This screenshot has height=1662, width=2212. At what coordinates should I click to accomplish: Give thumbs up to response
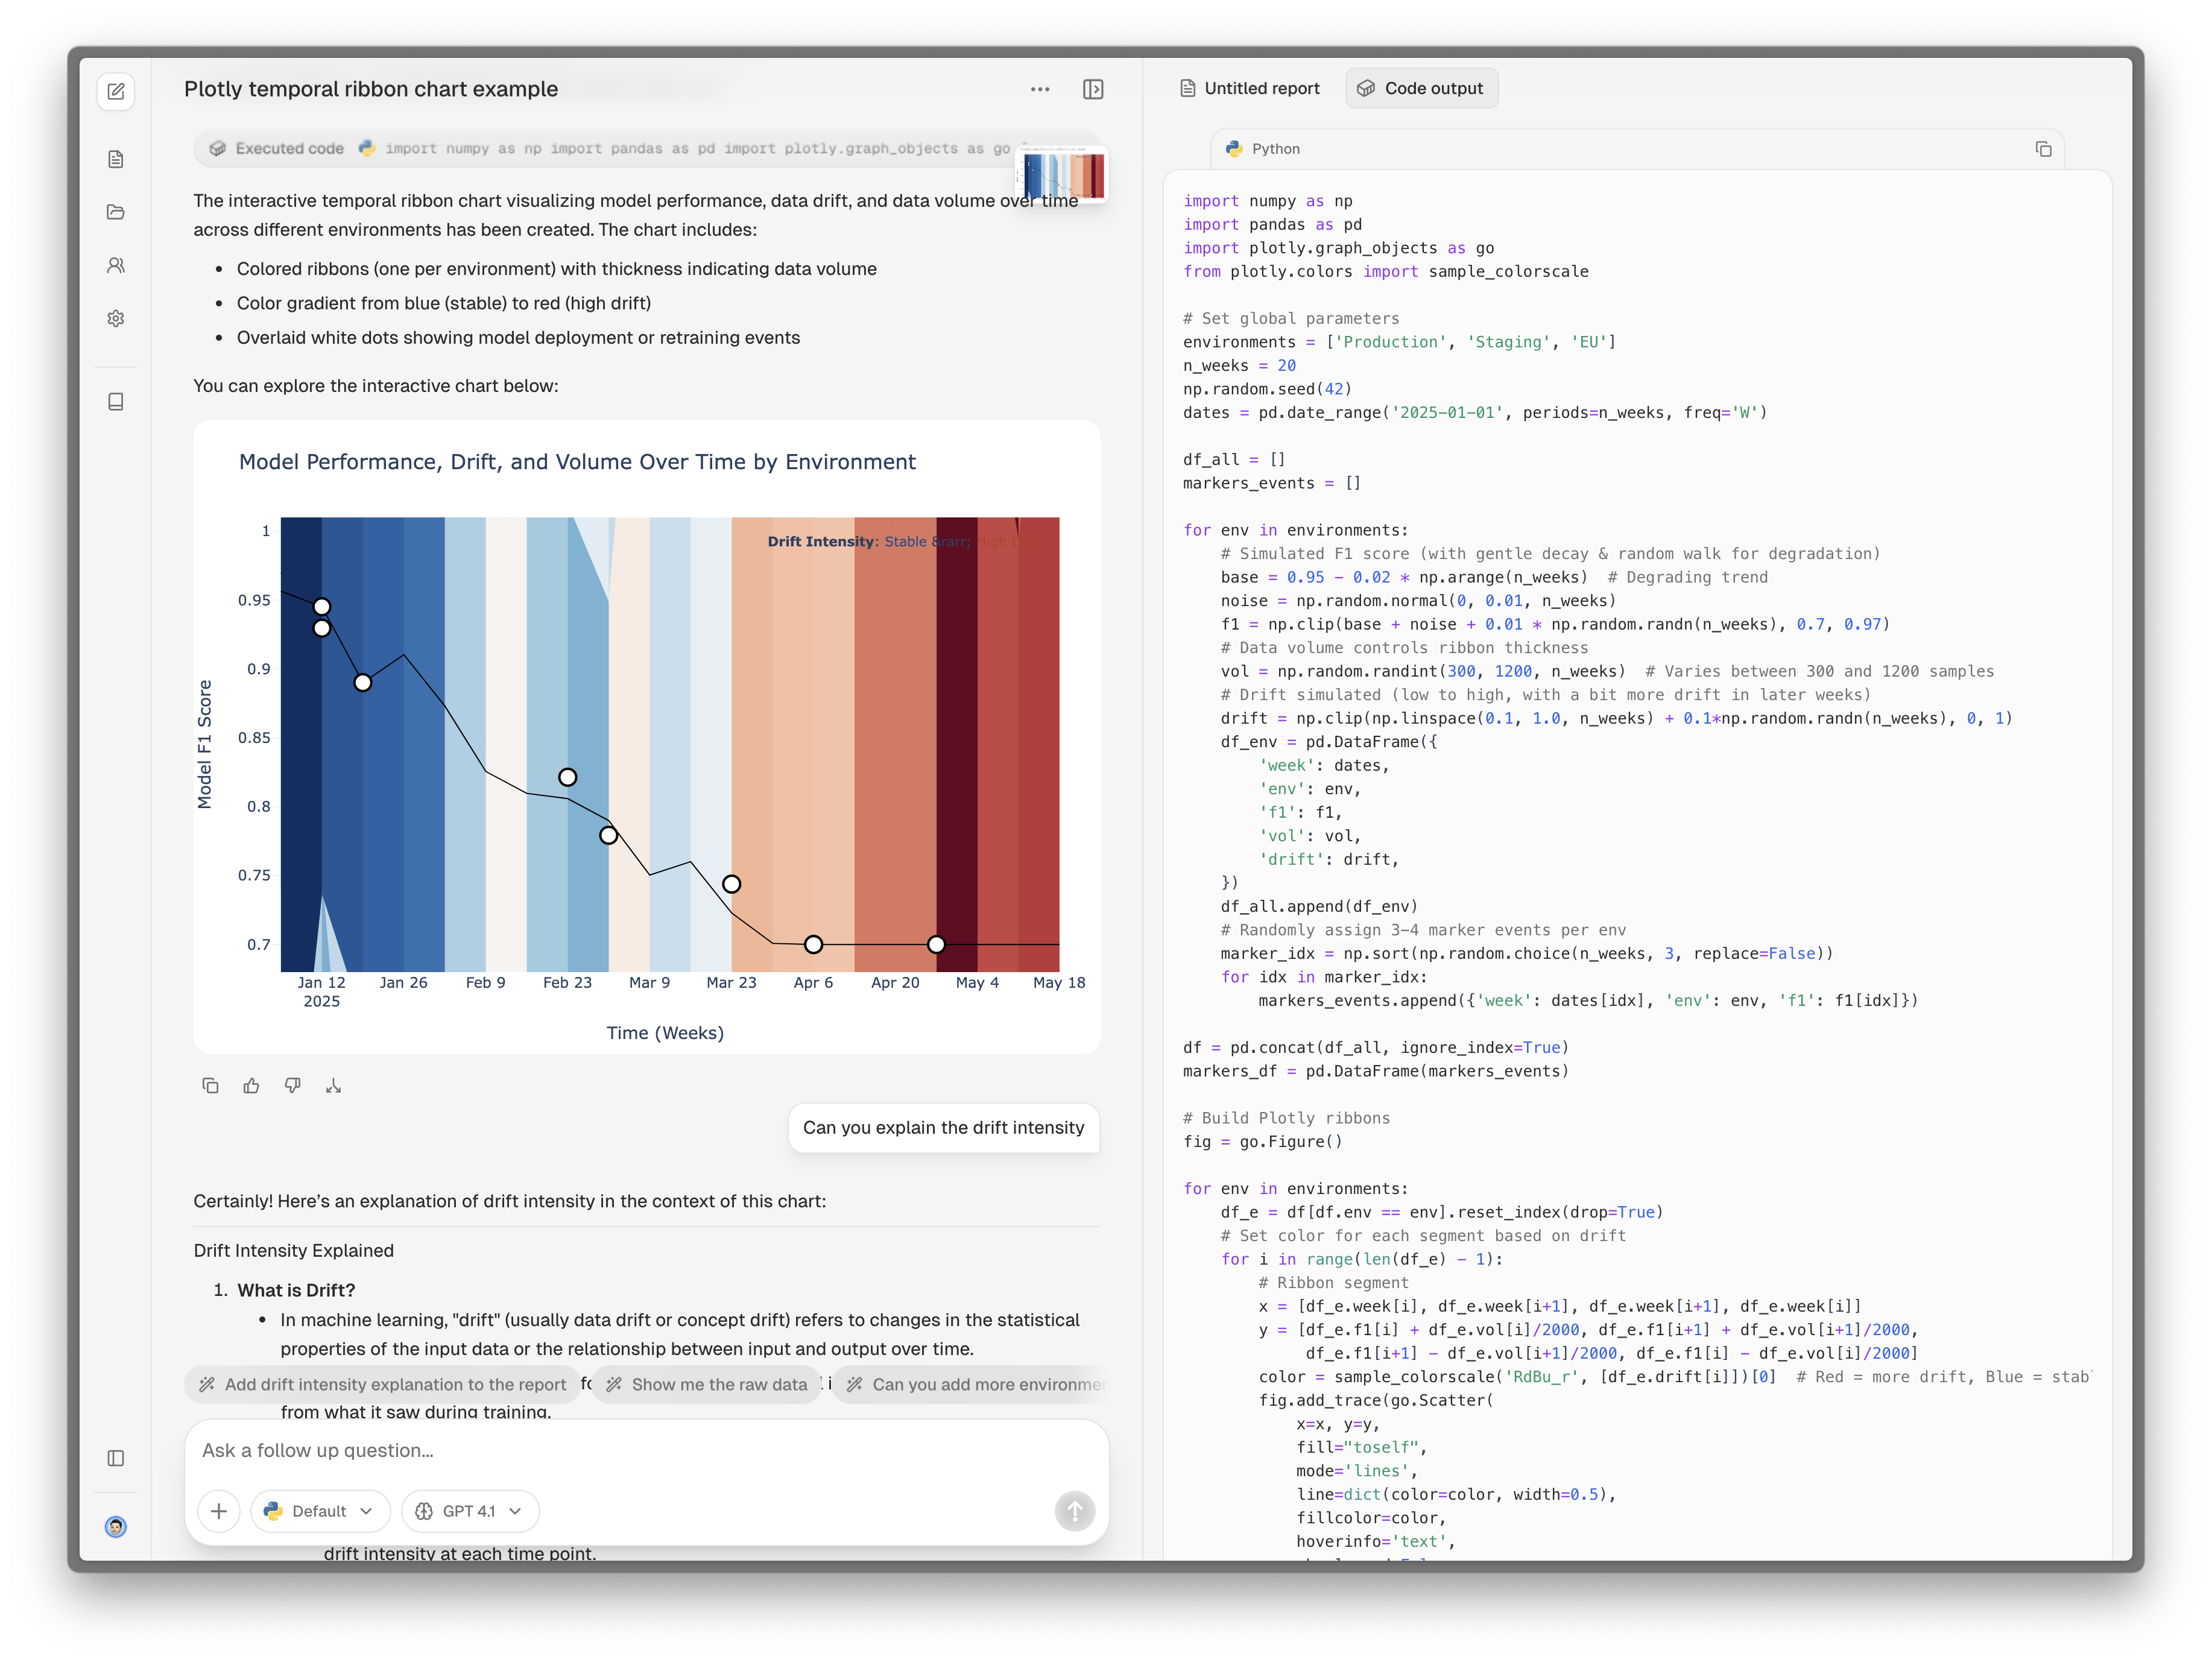tap(251, 1085)
